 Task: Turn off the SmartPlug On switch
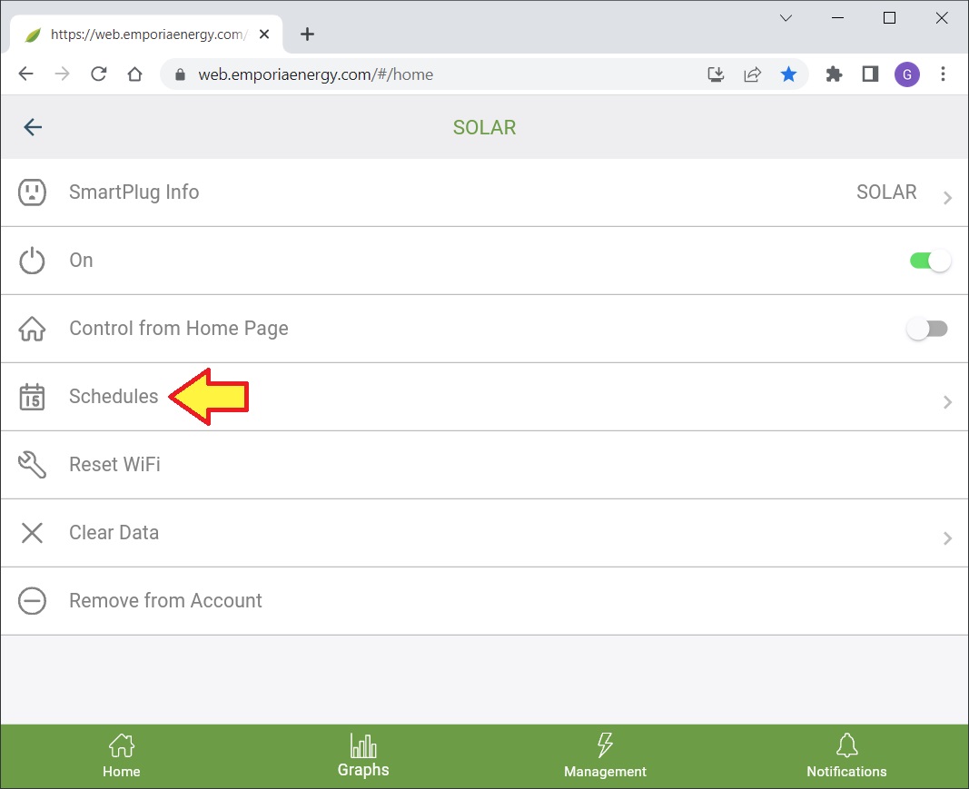[x=929, y=261]
